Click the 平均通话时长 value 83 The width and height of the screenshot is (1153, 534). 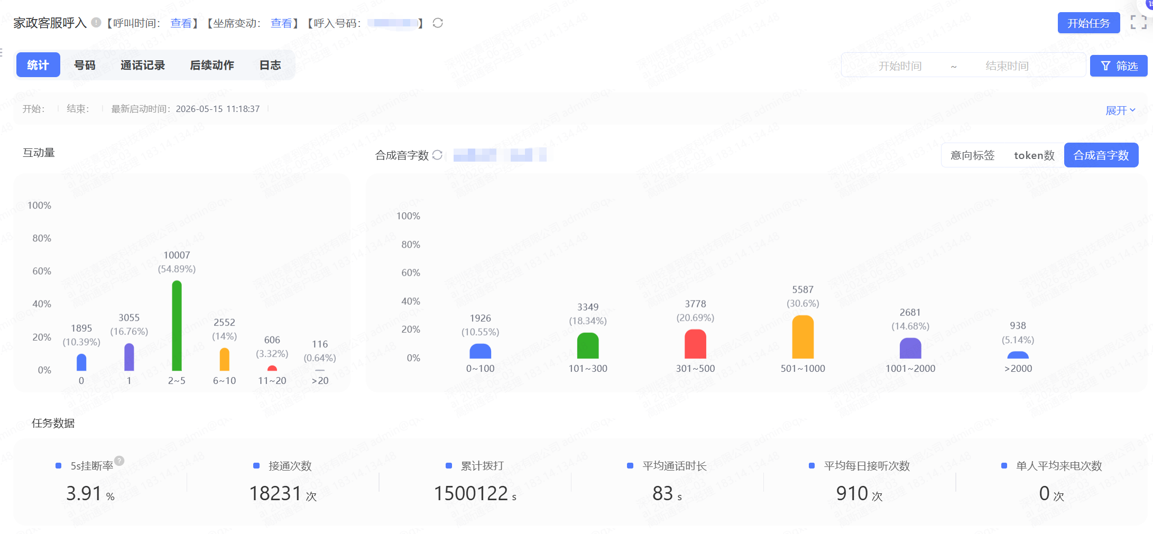pos(662,493)
